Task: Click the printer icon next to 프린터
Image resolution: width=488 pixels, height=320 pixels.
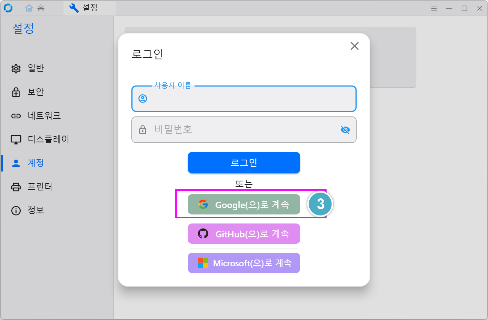Action: (16, 187)
